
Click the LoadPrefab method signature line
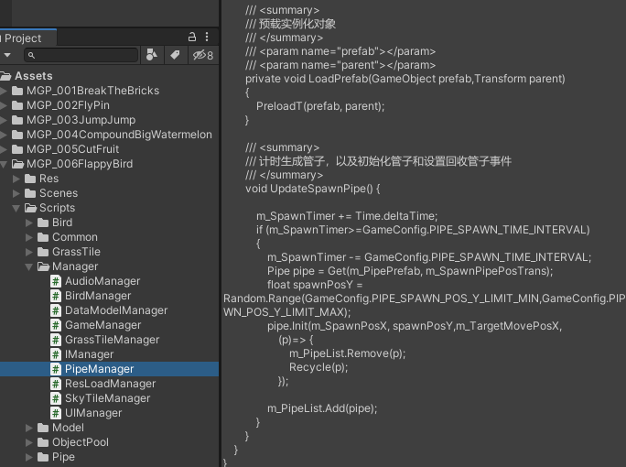405,79
